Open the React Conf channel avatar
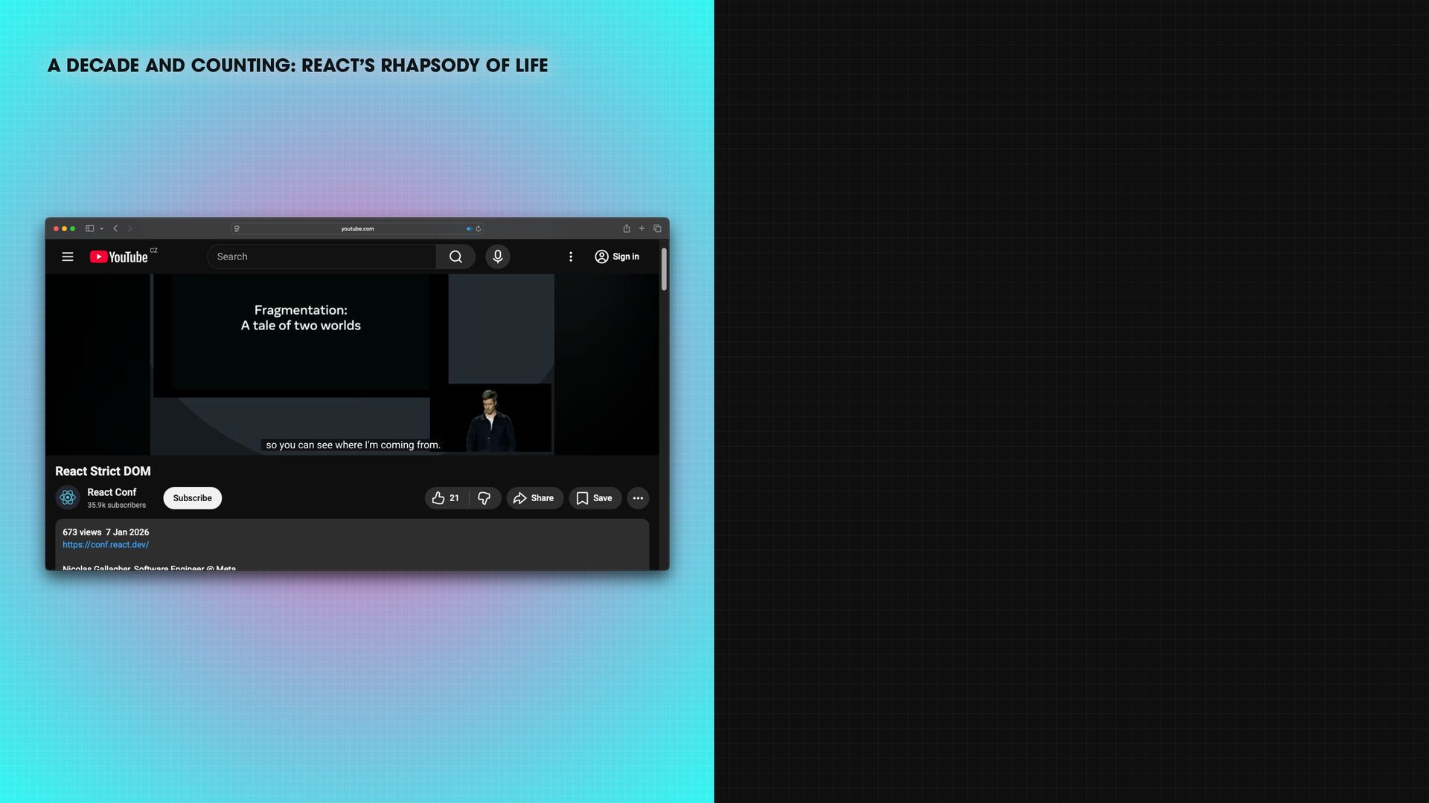 (68, 497)
